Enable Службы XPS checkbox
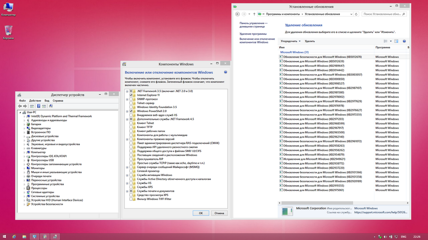This screenshot has height=240, width=428. click(x=131, y=187)
